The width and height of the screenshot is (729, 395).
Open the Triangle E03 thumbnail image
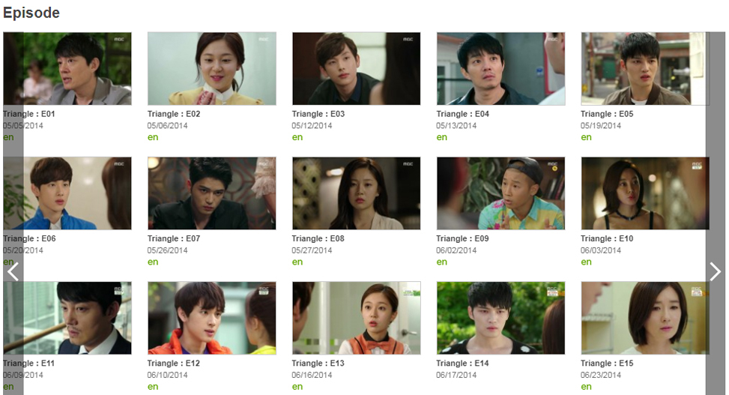coord(356,68)
